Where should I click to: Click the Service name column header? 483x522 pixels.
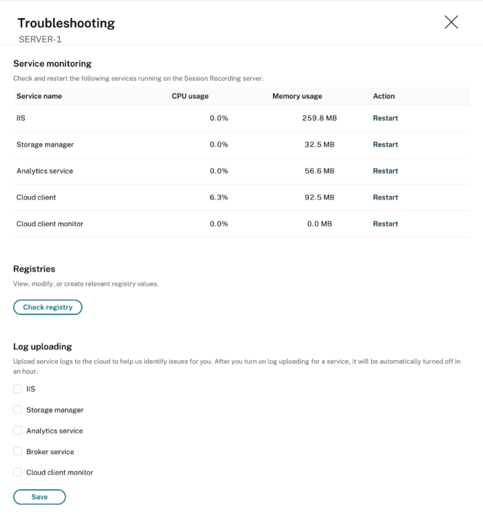pos(39,96)
